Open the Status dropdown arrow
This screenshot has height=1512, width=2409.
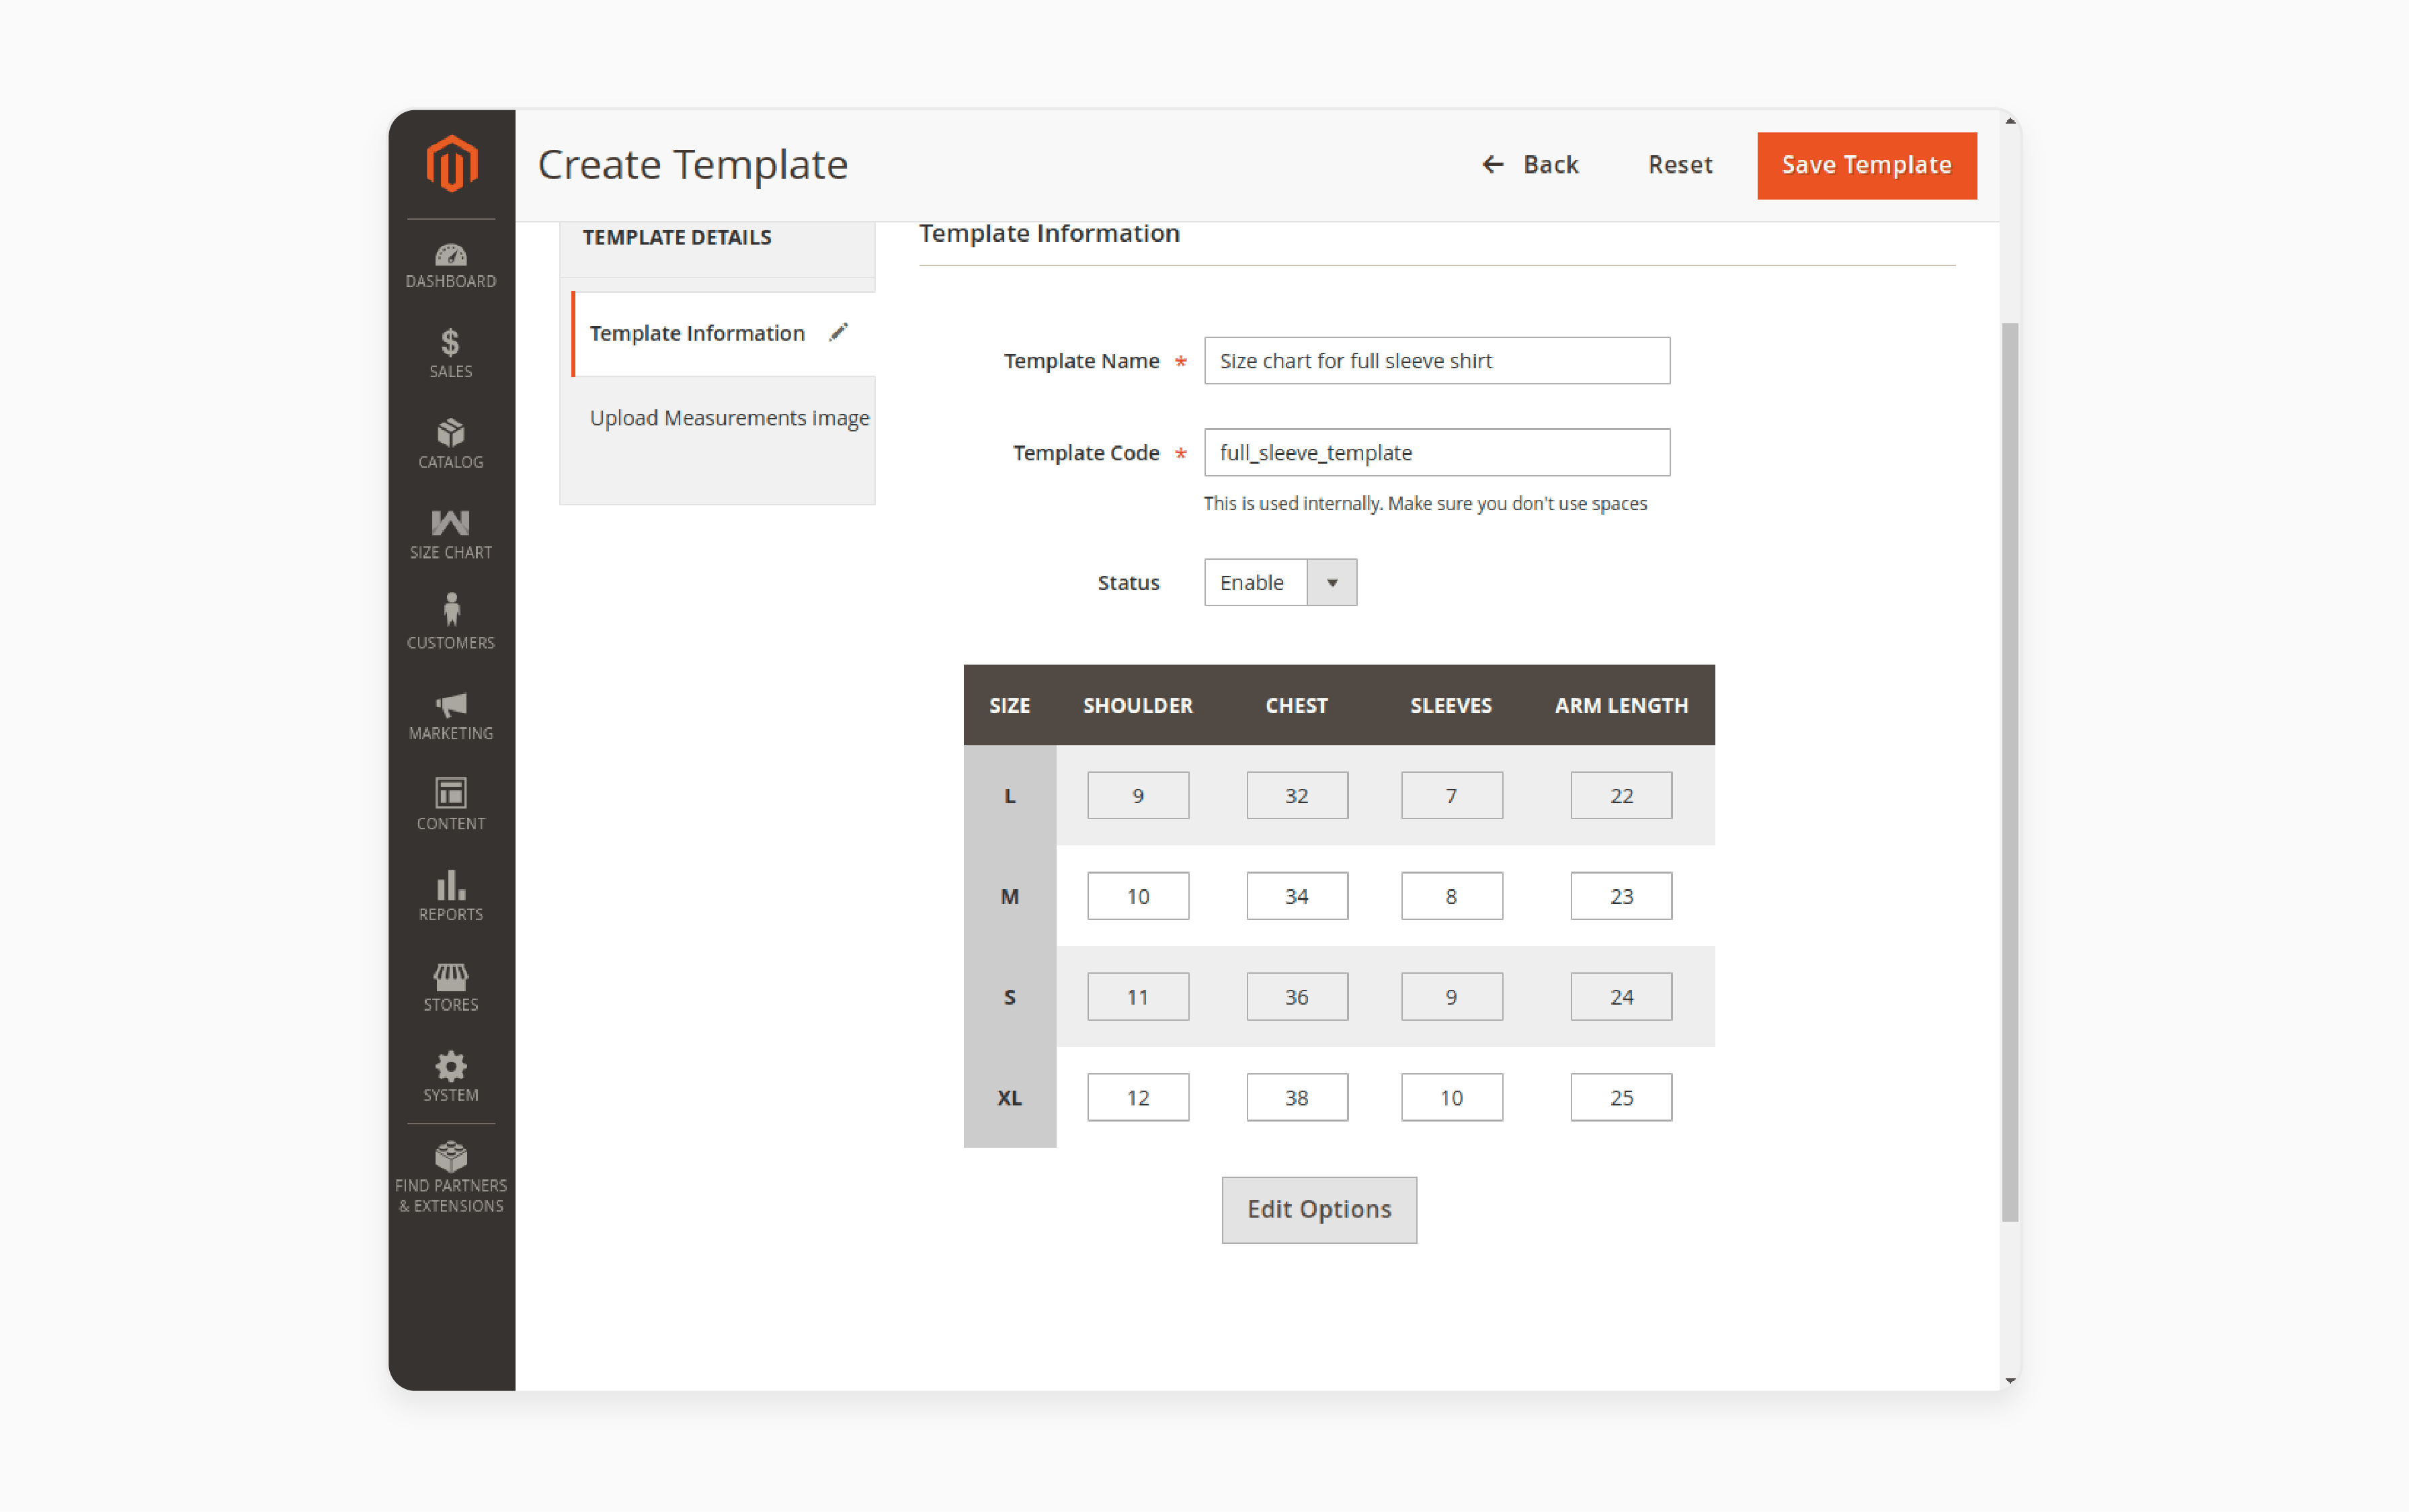(x=1331, y=582)
